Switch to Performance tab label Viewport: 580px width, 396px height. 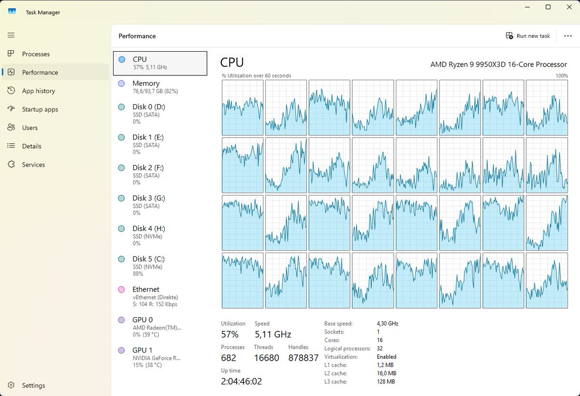point(40,72)
